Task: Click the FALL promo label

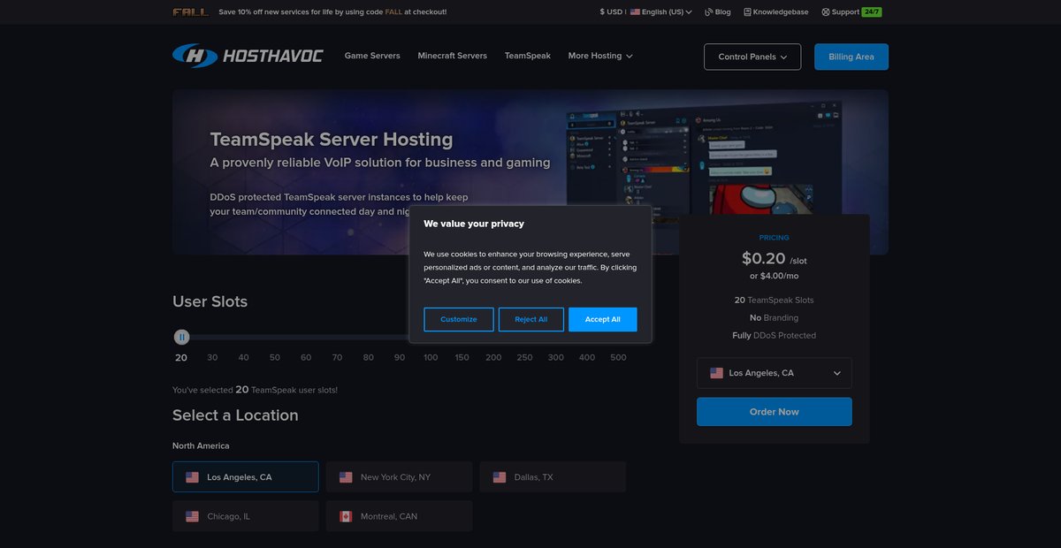Action: [x=191, y=12]
